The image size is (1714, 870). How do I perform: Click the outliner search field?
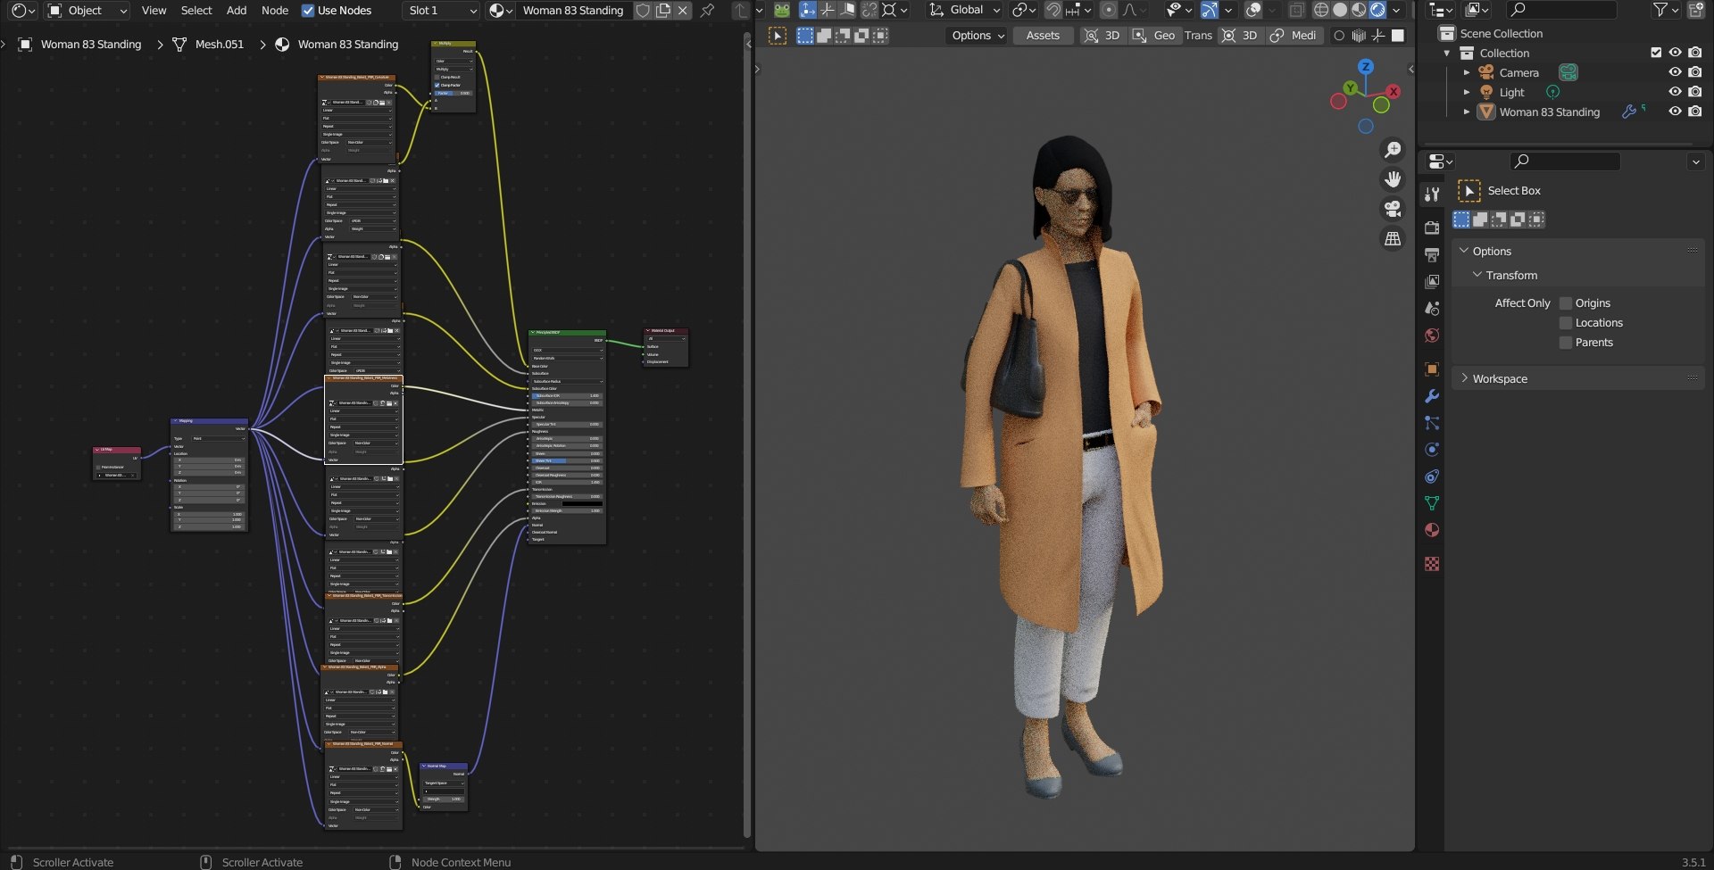pos(1561,10)
